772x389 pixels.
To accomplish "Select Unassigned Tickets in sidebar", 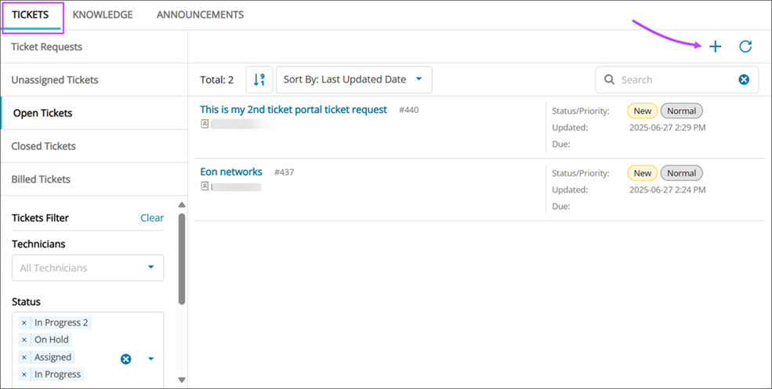I will coord(55,80).
